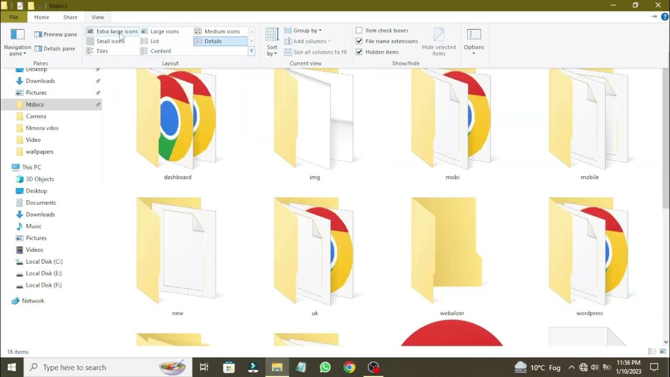Switch to details view status bar icon
670x377 pixels.
pyautogui.click(x=652, y=351)
